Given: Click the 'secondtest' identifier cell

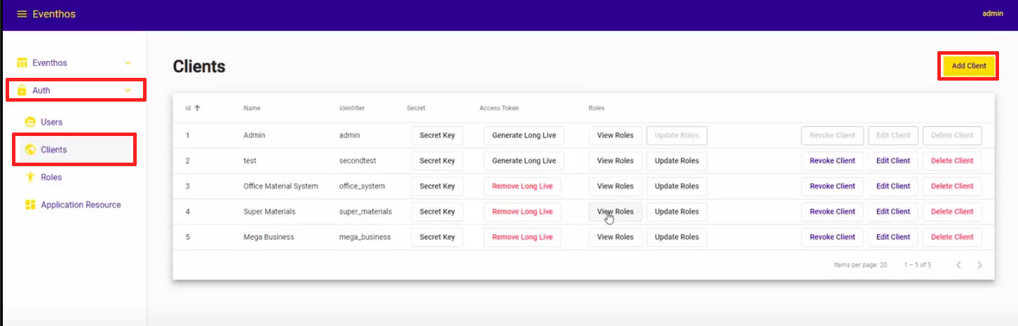Looking at the screenshot, I should (358, 161).
